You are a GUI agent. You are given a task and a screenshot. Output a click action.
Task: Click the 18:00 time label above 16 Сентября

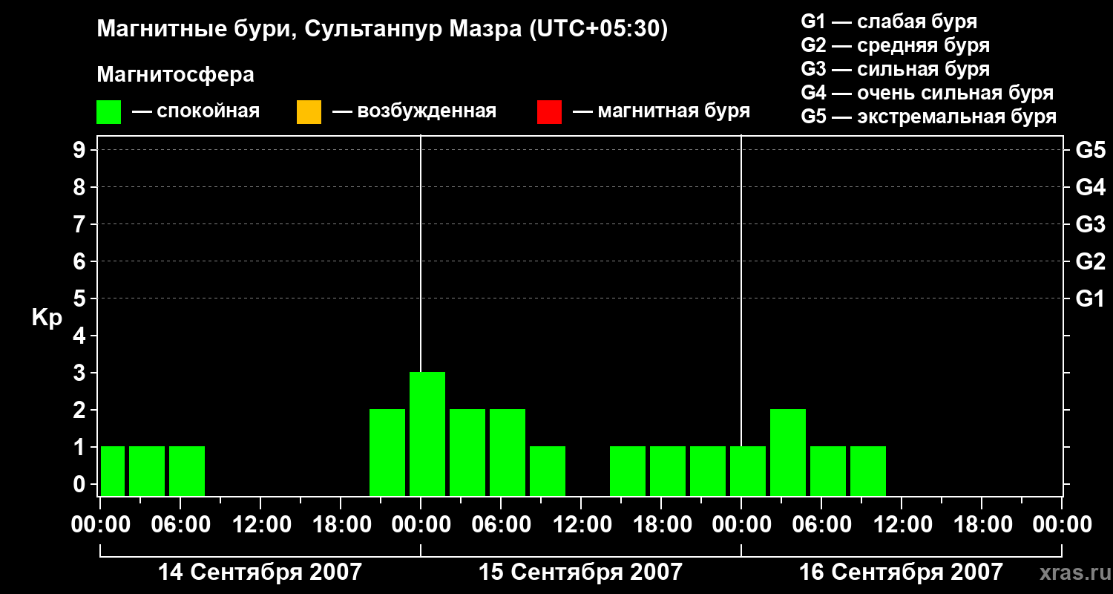pyautogui.click(x=982, y=525)
